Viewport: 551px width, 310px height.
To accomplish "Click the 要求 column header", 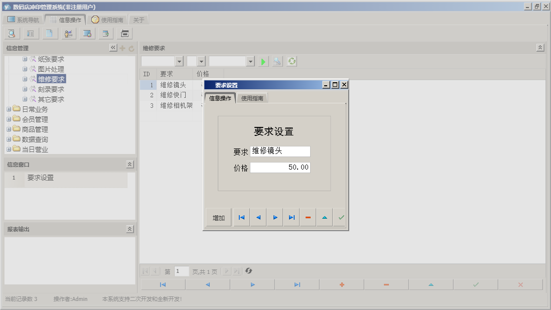I will click(x=175, y=74).
